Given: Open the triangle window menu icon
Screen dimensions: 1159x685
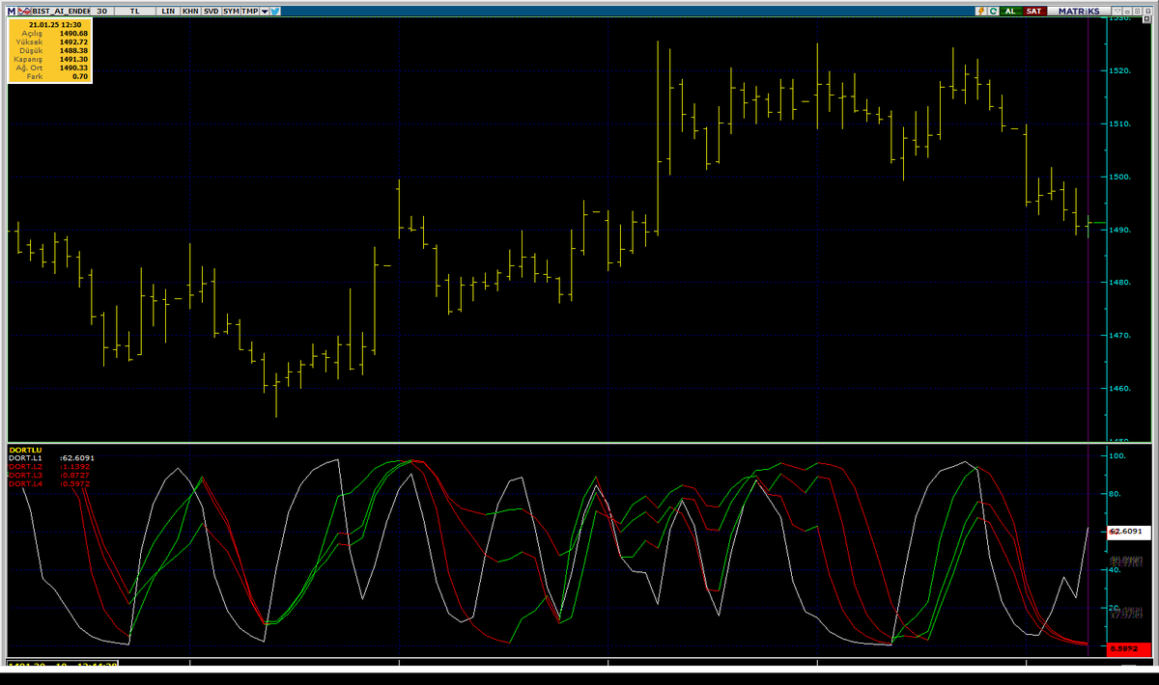Looking at the screenshot, I should pyautogui.click(x=1117, y=11).
